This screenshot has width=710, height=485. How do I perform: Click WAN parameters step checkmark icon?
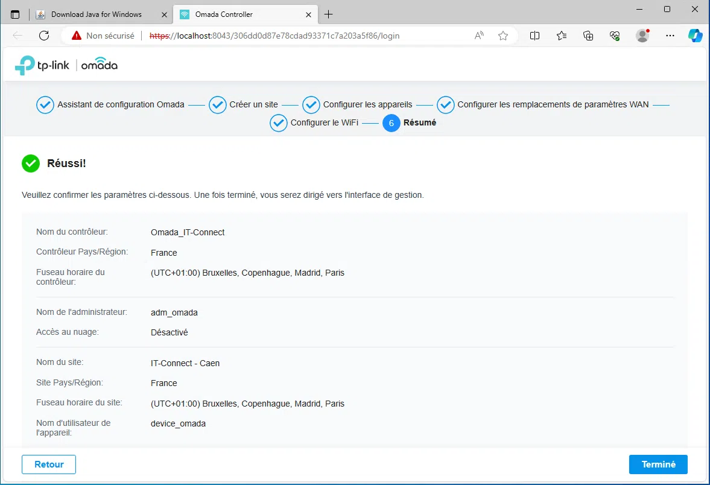[446, 104]
